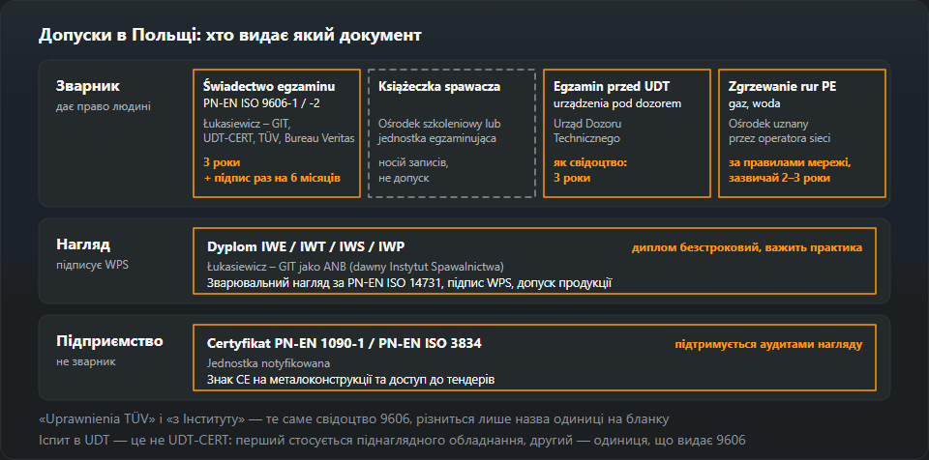Click 'за правилами мережі,' orange note
The height and width of the screenshot is (460, 929).
point(790,162)
